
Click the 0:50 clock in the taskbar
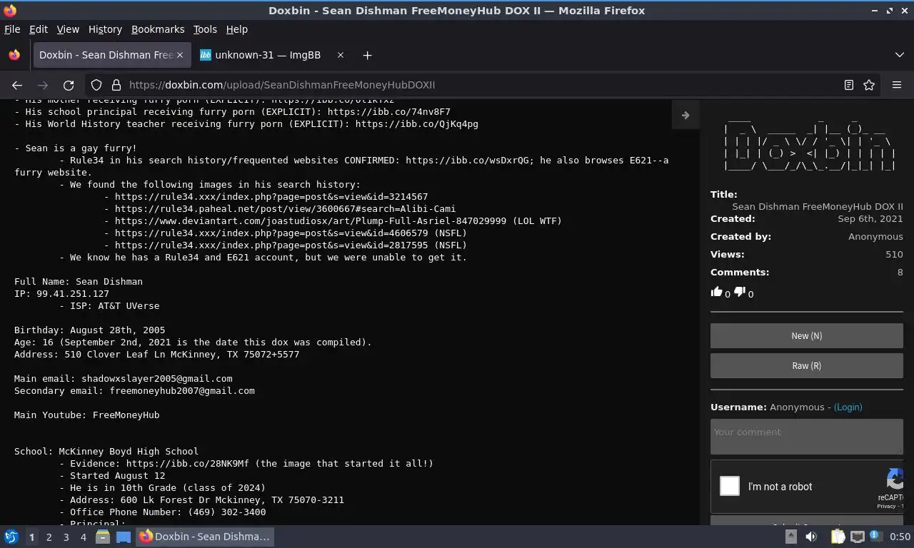click(900, 537)
